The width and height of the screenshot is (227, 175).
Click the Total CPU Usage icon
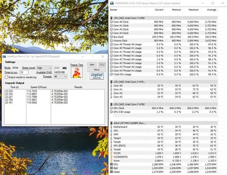tap(111, 75)
